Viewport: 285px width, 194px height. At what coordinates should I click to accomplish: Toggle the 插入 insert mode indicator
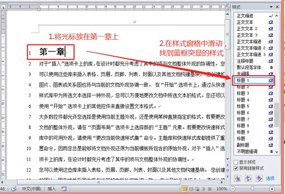click(x=52, y=189)
